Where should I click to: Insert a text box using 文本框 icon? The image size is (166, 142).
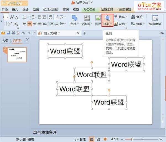(x=87, y=19)
